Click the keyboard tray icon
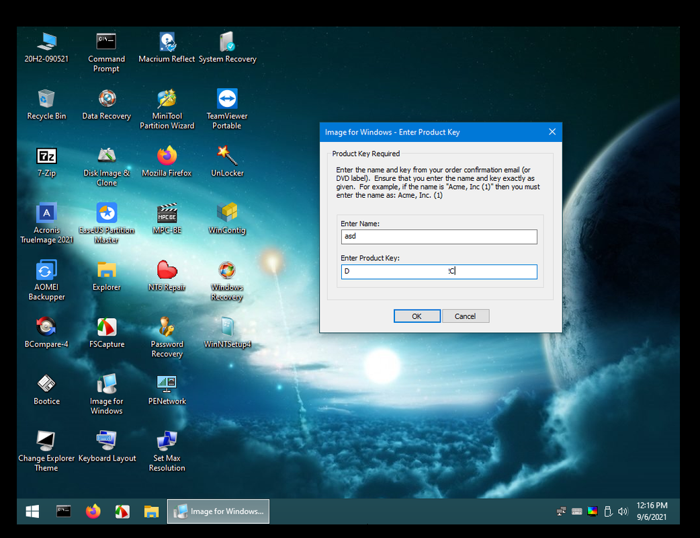Screen dimensions: 700x538 click(x=577, y=511)
